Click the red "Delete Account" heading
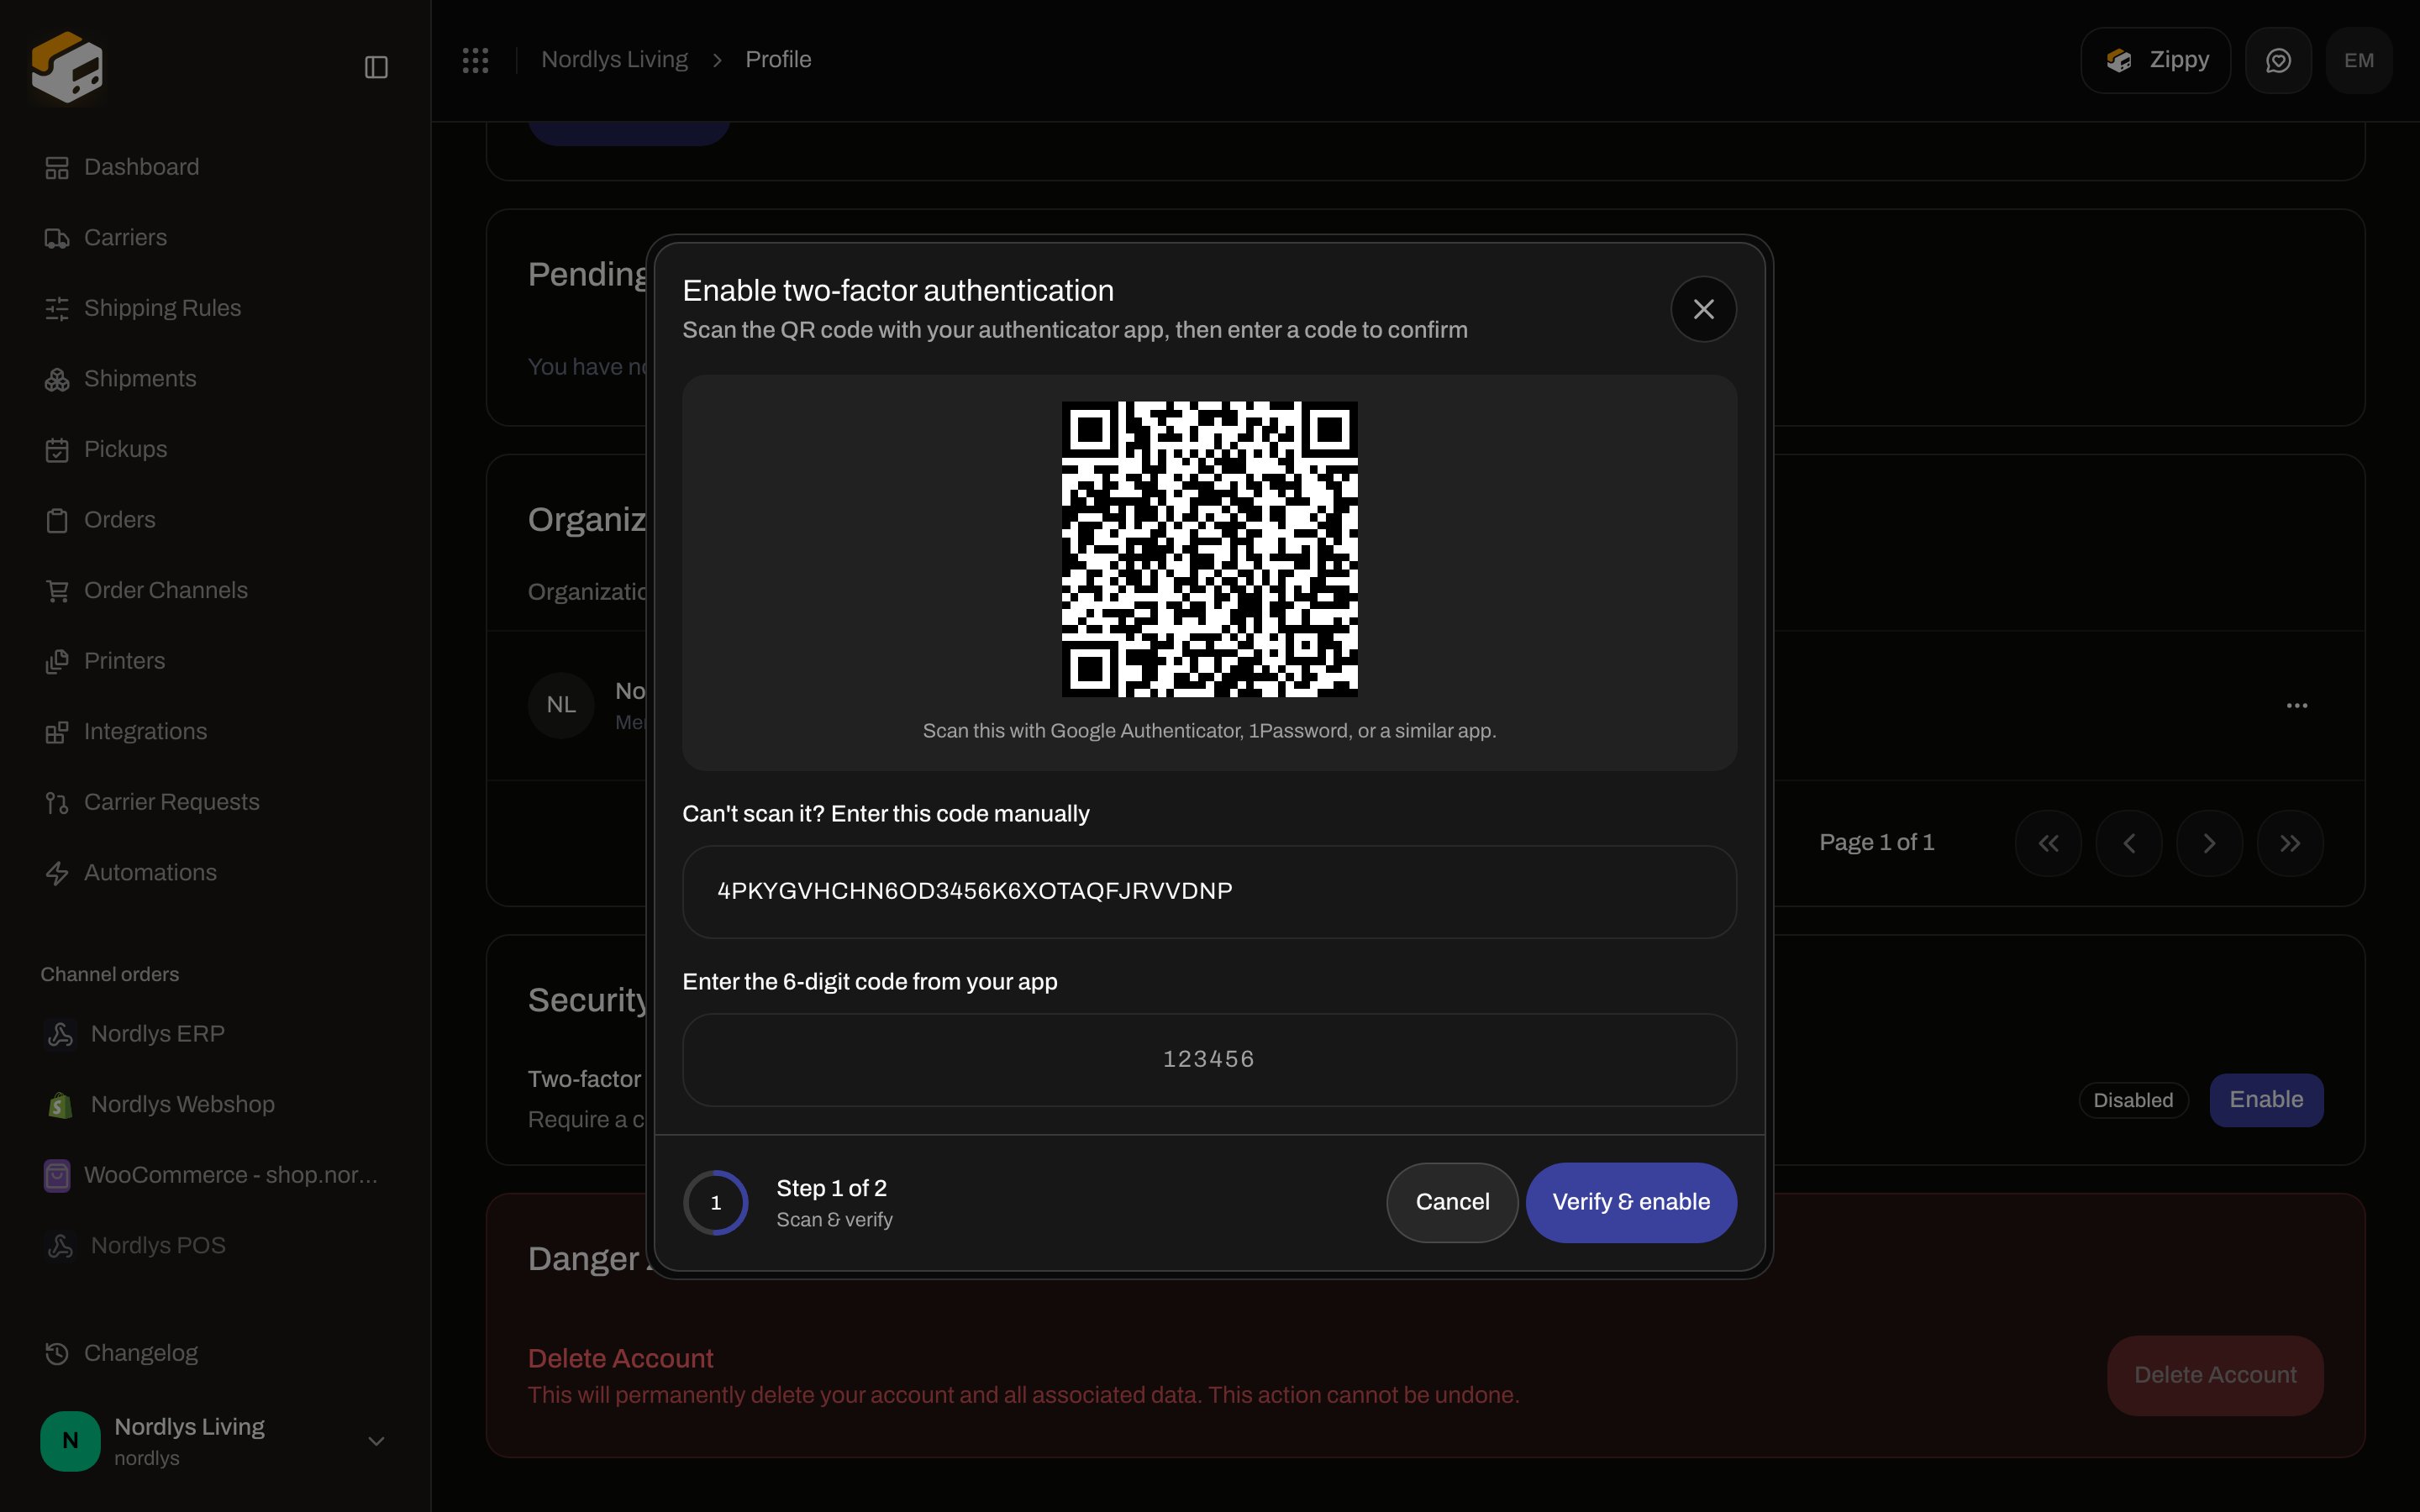2420x1512 pixels. pyautogui.click(x=620, y=1358)
